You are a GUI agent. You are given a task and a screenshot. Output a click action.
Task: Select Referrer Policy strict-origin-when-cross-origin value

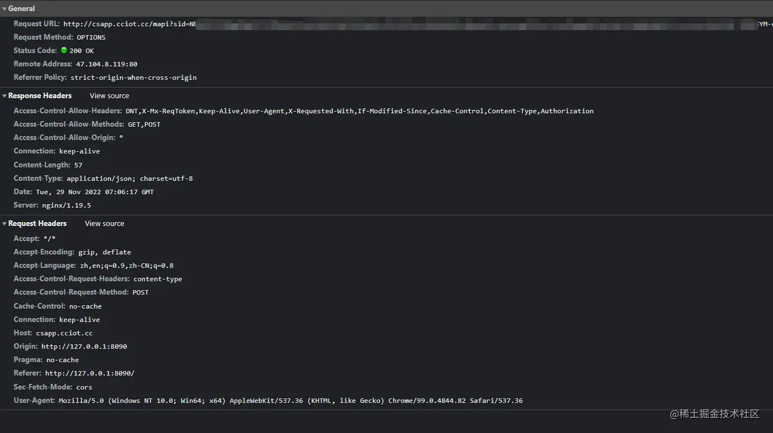(x=133, y=78)
